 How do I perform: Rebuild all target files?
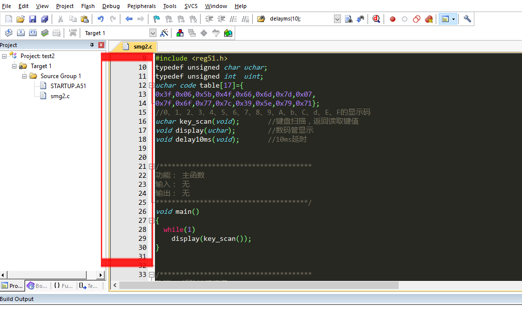[33, 33]
